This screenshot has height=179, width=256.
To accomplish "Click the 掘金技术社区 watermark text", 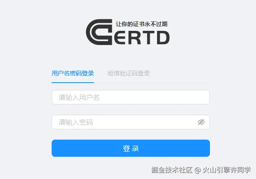I will point(172,170).
